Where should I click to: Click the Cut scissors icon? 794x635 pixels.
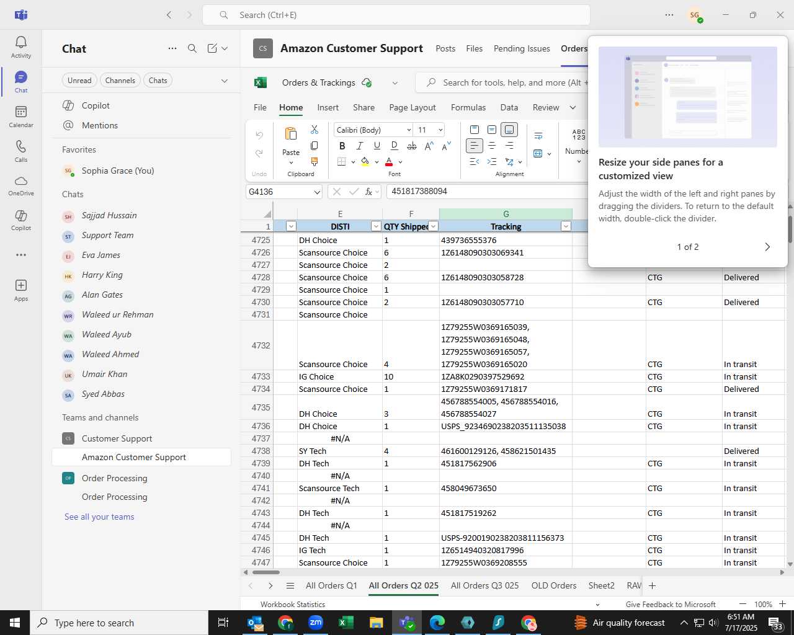[314, 130]
